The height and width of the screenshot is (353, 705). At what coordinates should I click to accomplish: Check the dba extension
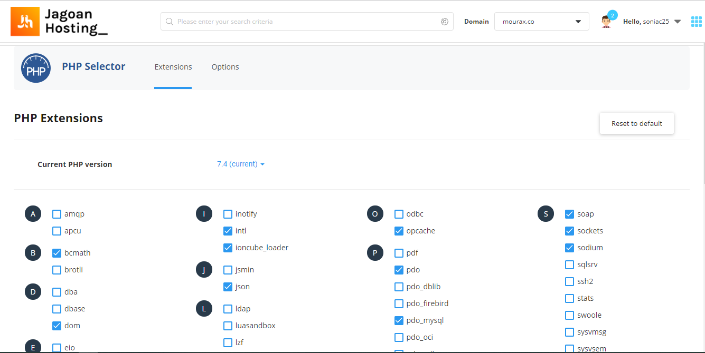pos(57,292)
